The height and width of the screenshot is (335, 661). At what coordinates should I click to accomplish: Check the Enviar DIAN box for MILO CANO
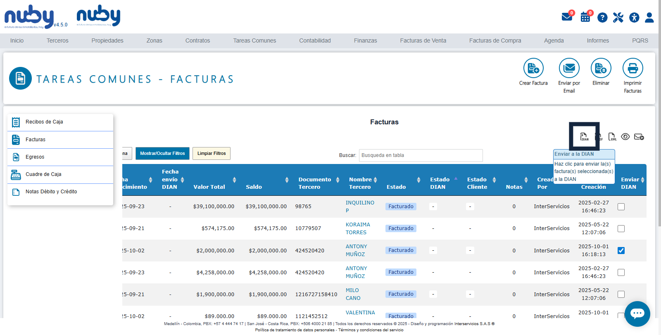[x=621, y=295]
